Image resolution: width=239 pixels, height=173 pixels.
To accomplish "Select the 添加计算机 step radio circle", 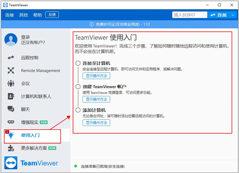I will tap(78, 110).
